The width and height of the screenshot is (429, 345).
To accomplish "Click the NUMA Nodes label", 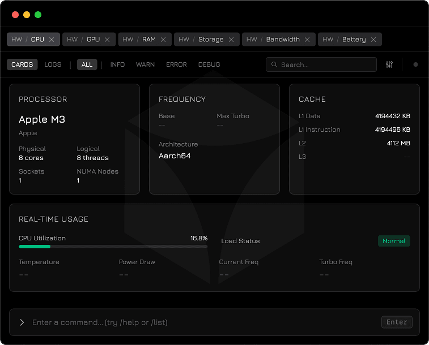I will point(97,171).
